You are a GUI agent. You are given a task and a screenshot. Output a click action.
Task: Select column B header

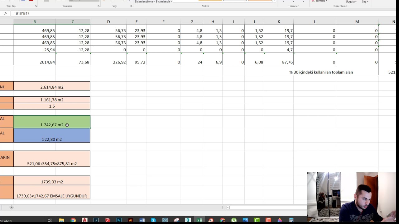point(35,22)
